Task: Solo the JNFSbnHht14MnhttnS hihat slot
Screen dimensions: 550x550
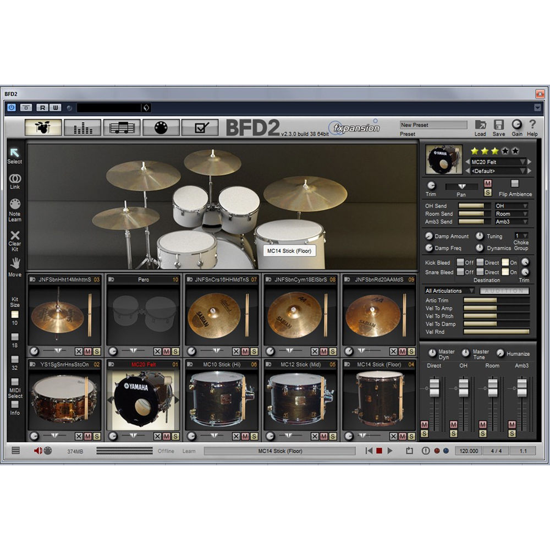Action: 96,351
